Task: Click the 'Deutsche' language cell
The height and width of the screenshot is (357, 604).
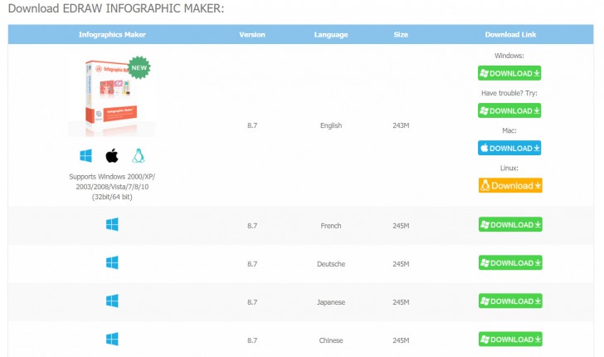Action: (331, 264)
